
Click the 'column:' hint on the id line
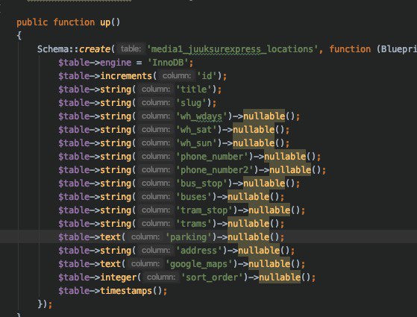coord(177,76)
